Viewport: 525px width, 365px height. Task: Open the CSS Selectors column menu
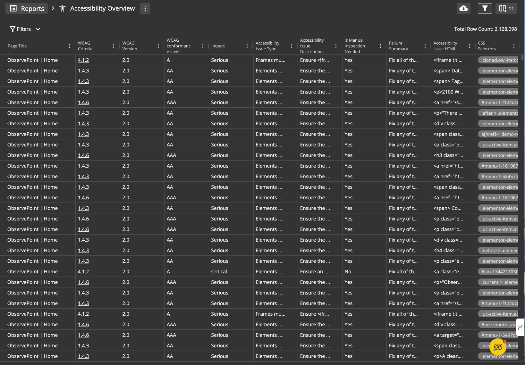tap(514, 46)
